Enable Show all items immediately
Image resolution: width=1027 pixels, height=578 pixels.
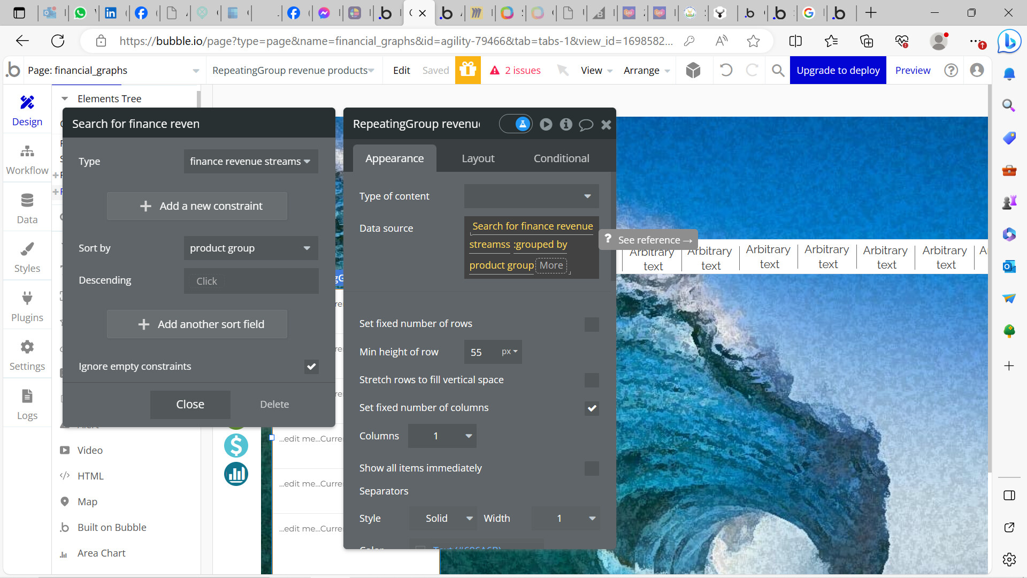(592, 468)
